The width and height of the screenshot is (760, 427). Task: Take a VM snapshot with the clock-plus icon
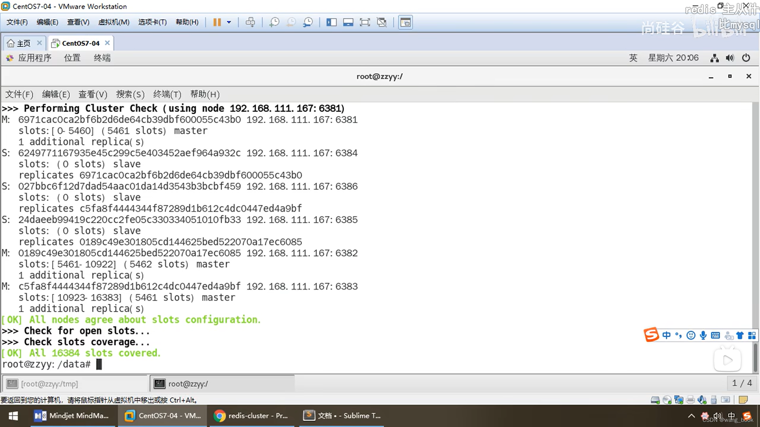tap(274, 22)
